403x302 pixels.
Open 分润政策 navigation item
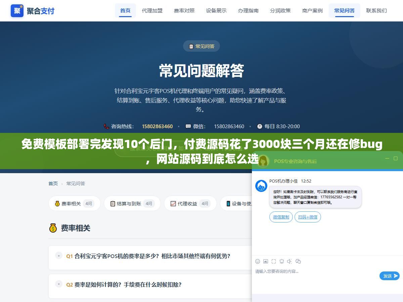click(x=280, y=10)
